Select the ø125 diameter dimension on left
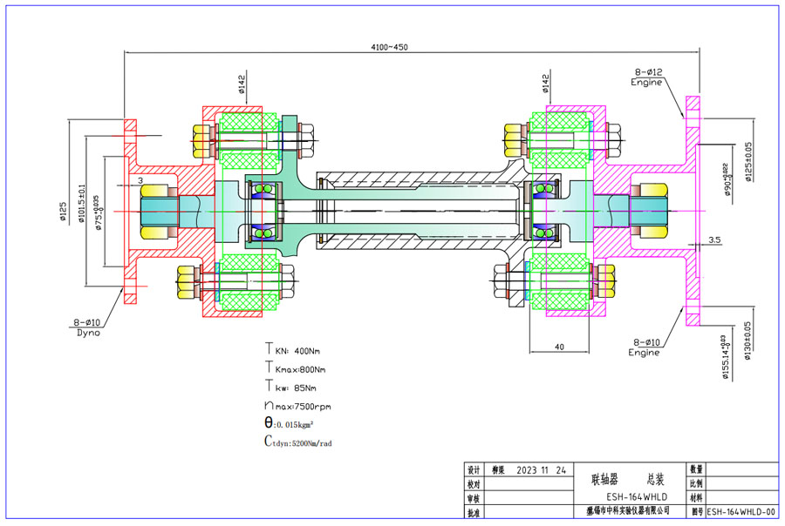Screen dimensions: 785x526 point(64,212)
